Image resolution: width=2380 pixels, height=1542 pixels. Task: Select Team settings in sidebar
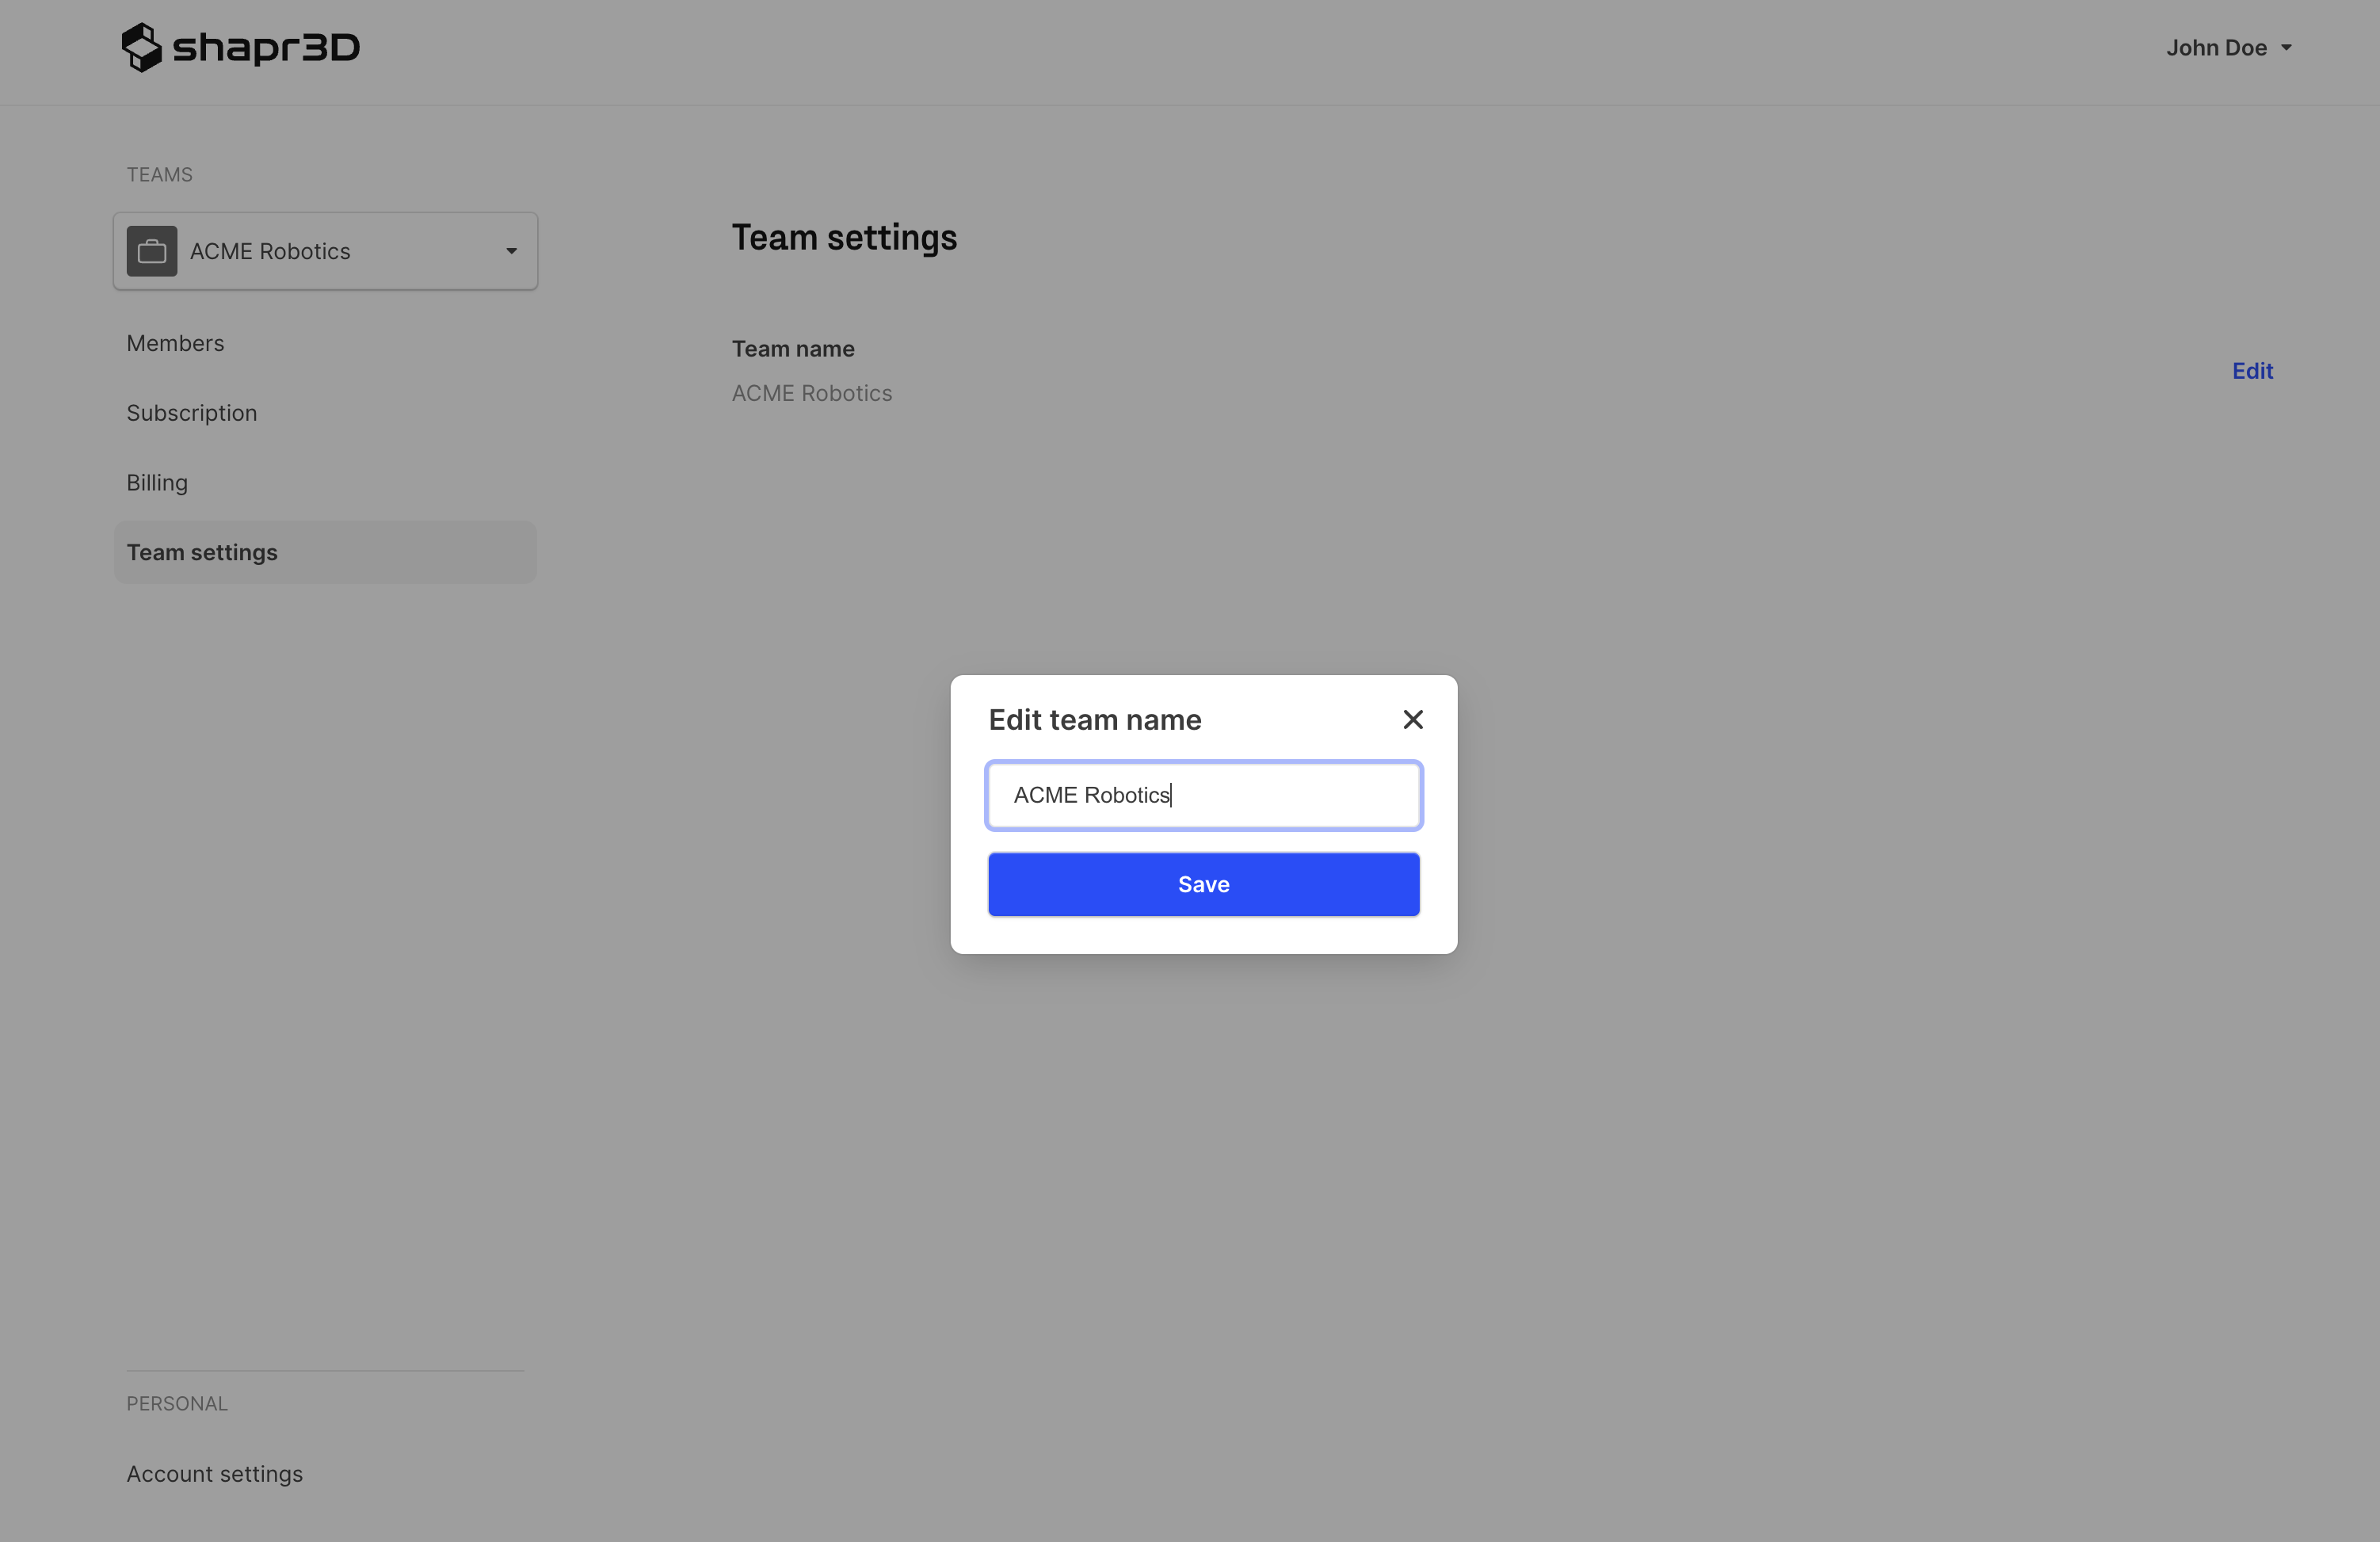click(325, 552)
